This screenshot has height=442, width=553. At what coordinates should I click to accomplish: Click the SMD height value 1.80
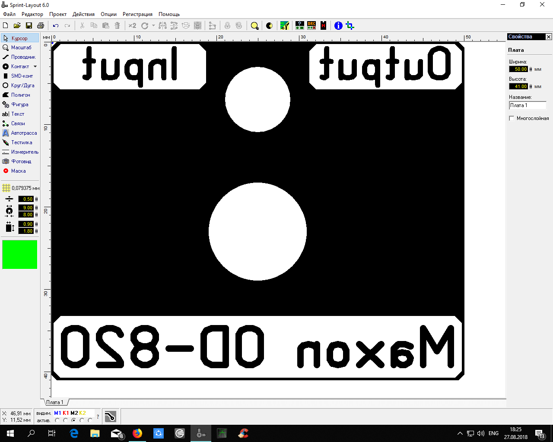click(26, 231)
